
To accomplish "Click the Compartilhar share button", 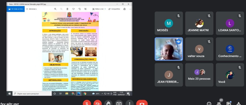I will [x=114, y=9].
